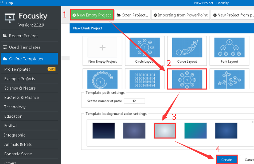Image resolution: width=254 pixels, height=164 pixels.
Task: Click the Focusky projector logo icon
Action: (x=10, y=18)
